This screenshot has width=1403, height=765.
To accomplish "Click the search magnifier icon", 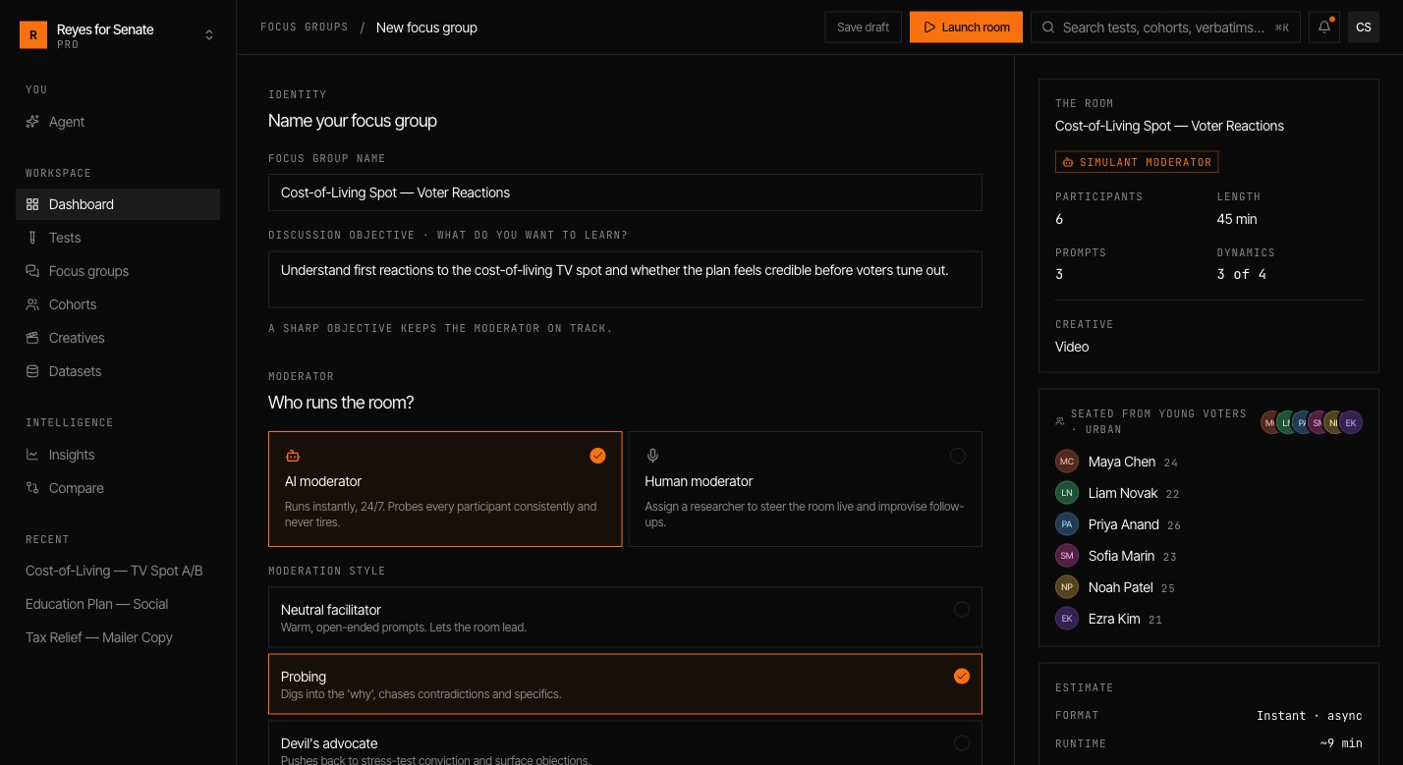I will (1049, 27).
